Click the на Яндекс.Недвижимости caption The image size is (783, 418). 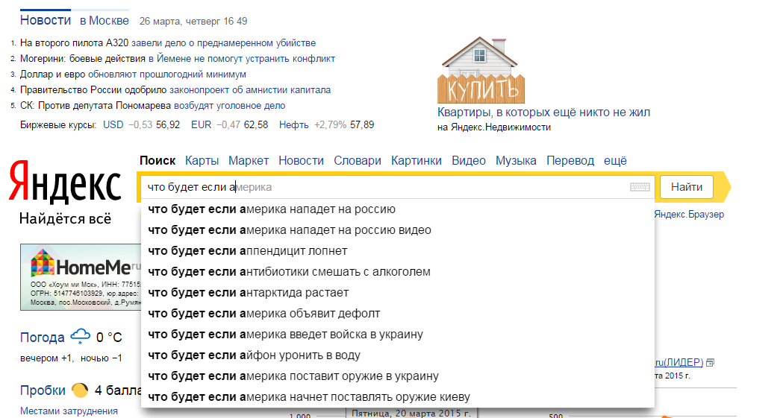494,127
